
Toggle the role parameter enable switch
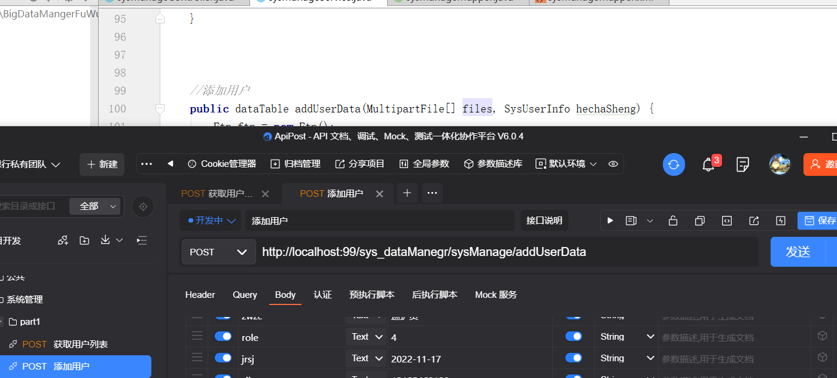223,337
